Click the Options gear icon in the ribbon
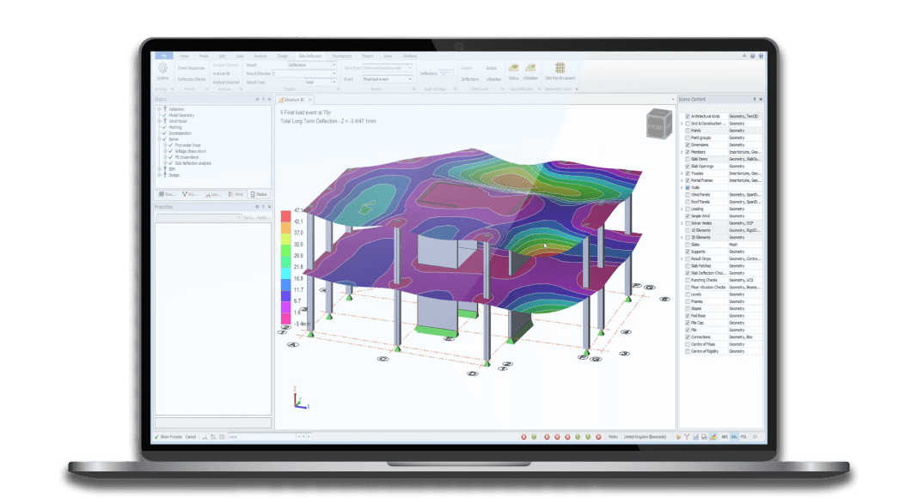This screenshot has height=498, width=918. (x=163, y=68)
